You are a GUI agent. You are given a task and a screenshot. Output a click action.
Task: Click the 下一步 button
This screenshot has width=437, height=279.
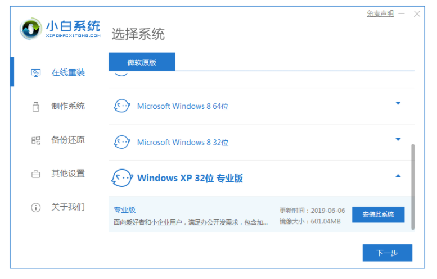(x=387, y=253)
